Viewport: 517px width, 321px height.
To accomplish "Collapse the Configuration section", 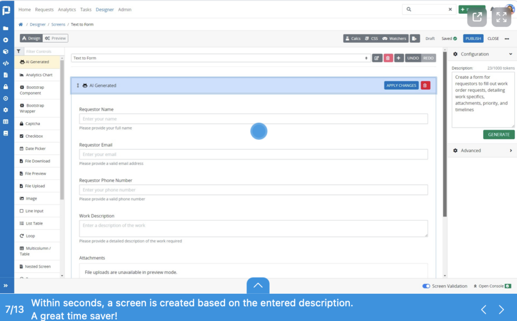I will pos(509,54).
